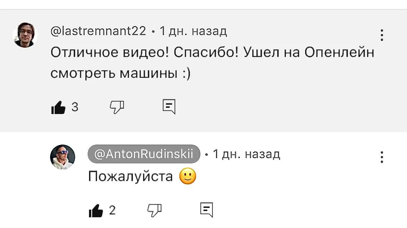Click the like count "3"

pyautogui.click(x=75, y=107)
